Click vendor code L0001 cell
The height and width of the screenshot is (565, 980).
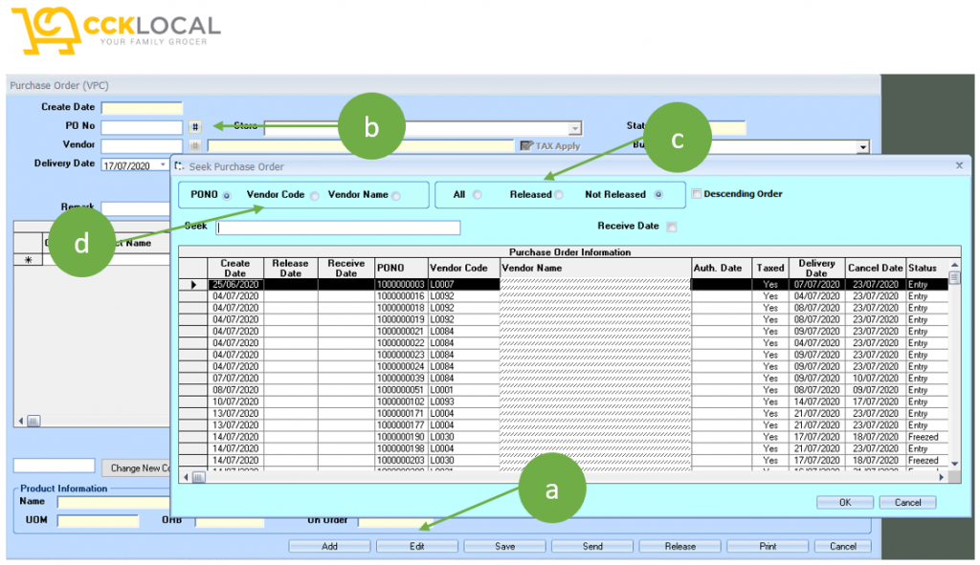pyautogui.click(x=463, y=389)
